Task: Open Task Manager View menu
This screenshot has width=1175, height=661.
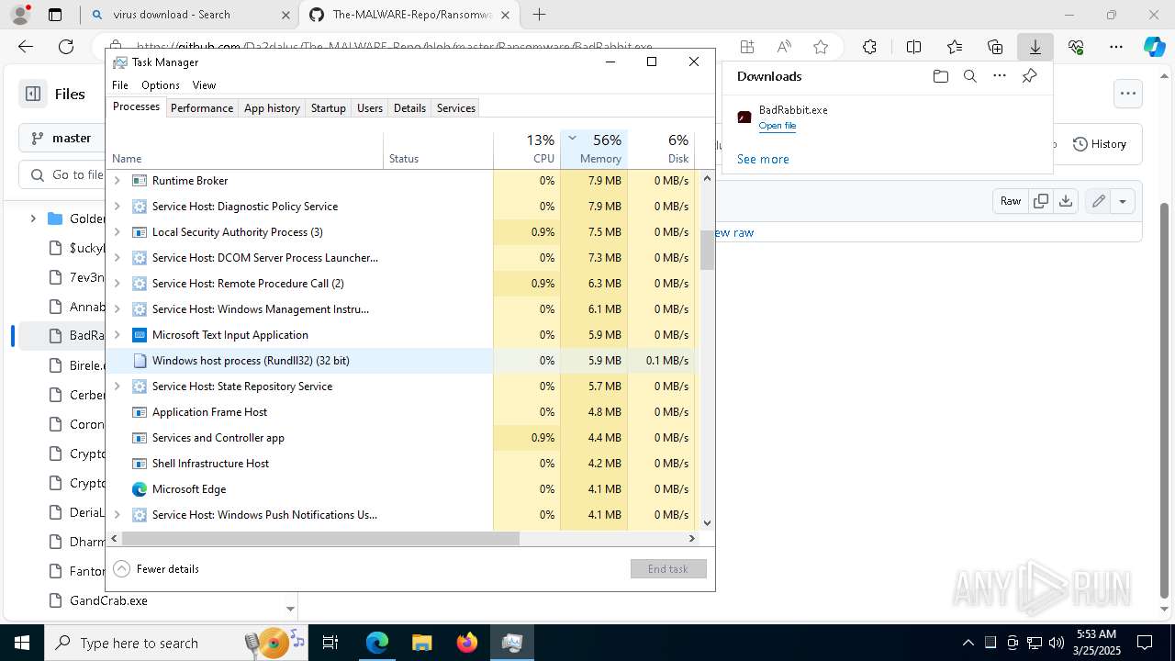Action: pyautogui.click(x=204, y=85)
